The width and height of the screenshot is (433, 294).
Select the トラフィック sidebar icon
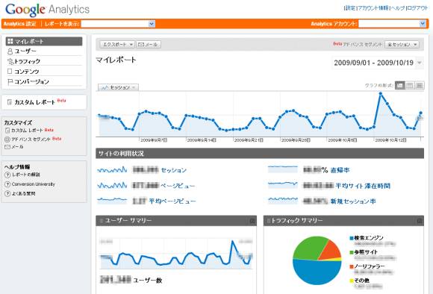[x=10, y=61]
